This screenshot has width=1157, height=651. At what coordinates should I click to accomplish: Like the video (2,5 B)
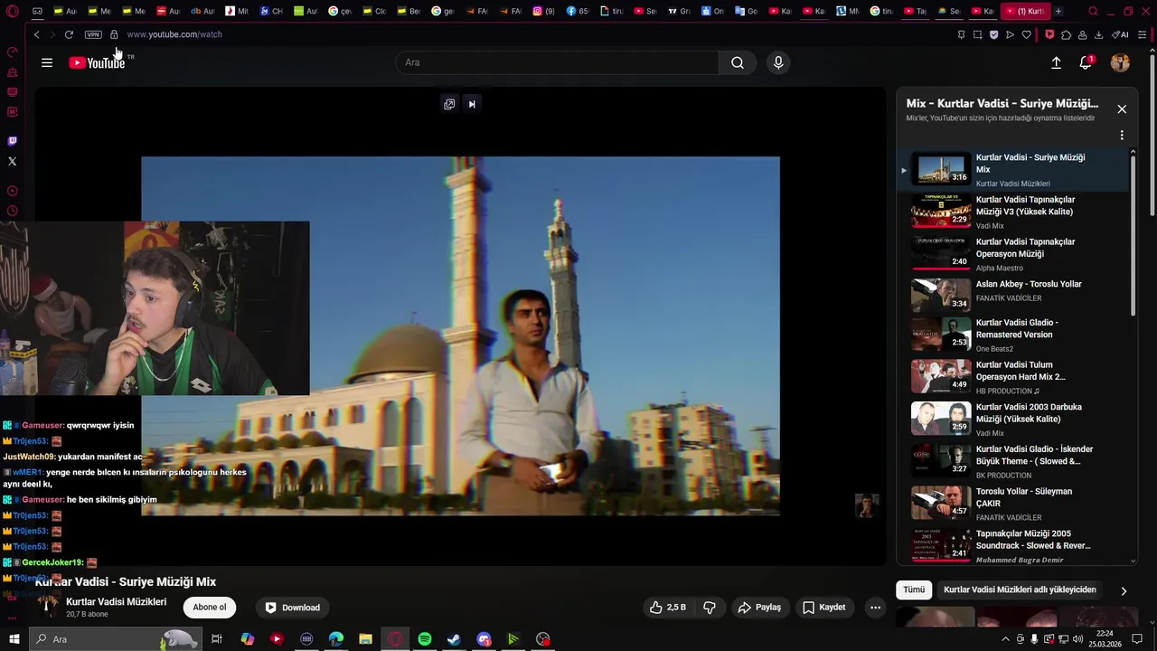coord(667,608)
